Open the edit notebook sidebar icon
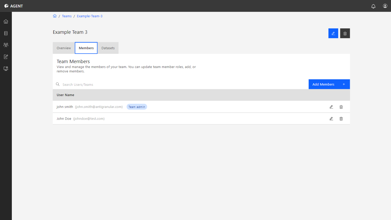Image resolution: width=391 pixels, height=220 pixels. (x=6, y=57)
